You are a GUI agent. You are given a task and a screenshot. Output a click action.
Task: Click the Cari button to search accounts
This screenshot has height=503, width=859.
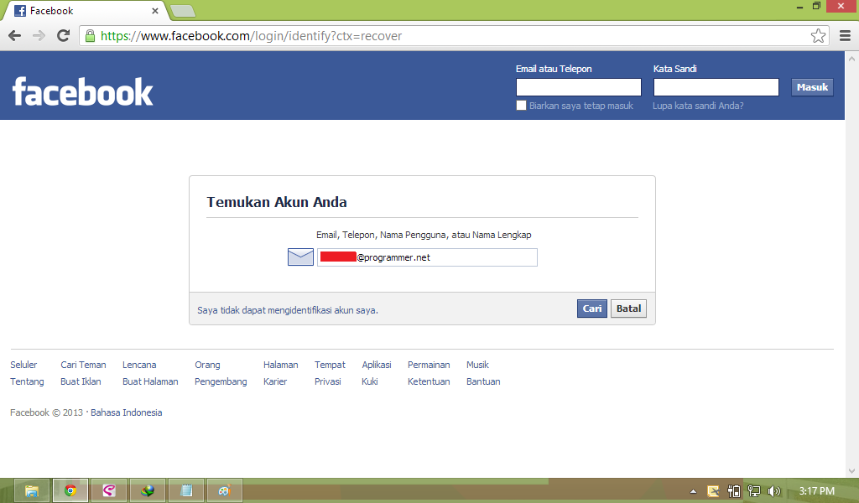[x=591, y=308]
